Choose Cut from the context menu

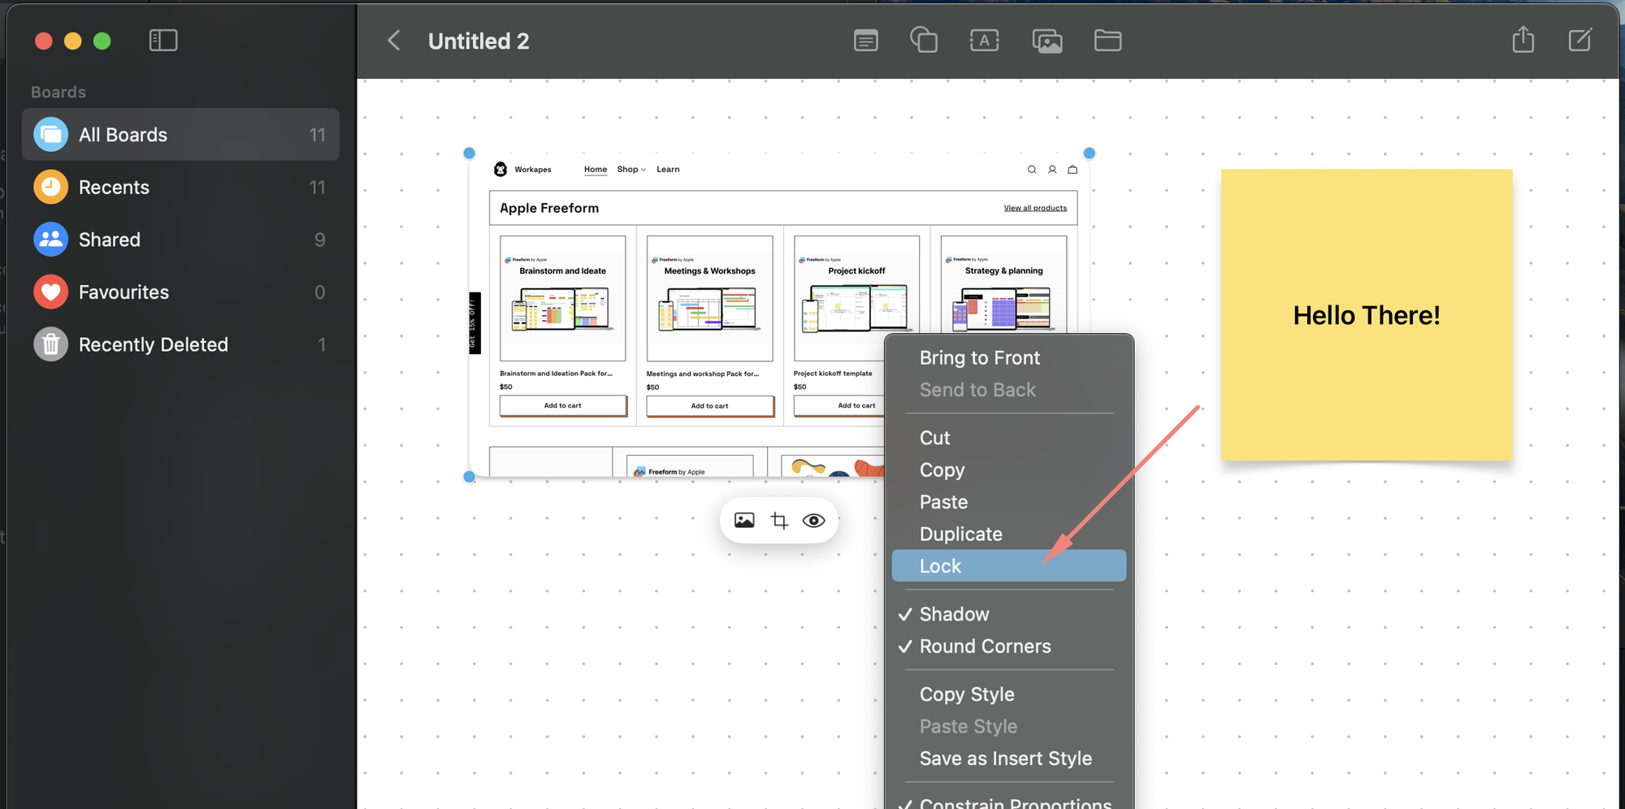pyautogui.click(x=1008, y=438)
